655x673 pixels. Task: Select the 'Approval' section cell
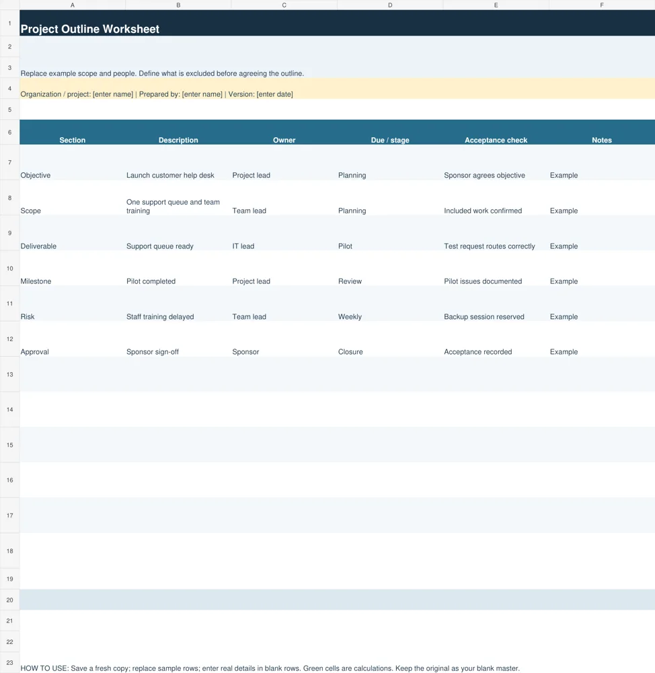pos(73,339)
